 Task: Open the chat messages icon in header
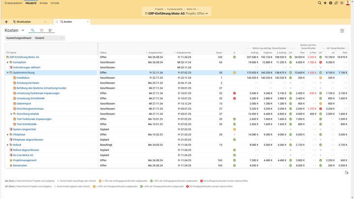pos(336,3)
